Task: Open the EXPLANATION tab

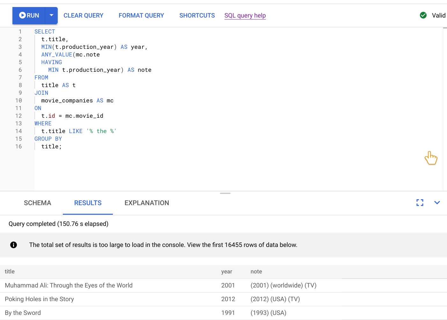Action: [147, 203]
